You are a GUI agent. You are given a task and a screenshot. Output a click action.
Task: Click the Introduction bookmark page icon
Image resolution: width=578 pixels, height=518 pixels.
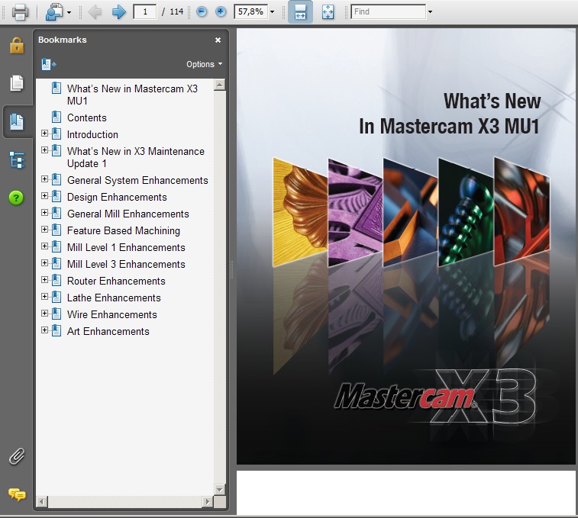tap(57, 134)
